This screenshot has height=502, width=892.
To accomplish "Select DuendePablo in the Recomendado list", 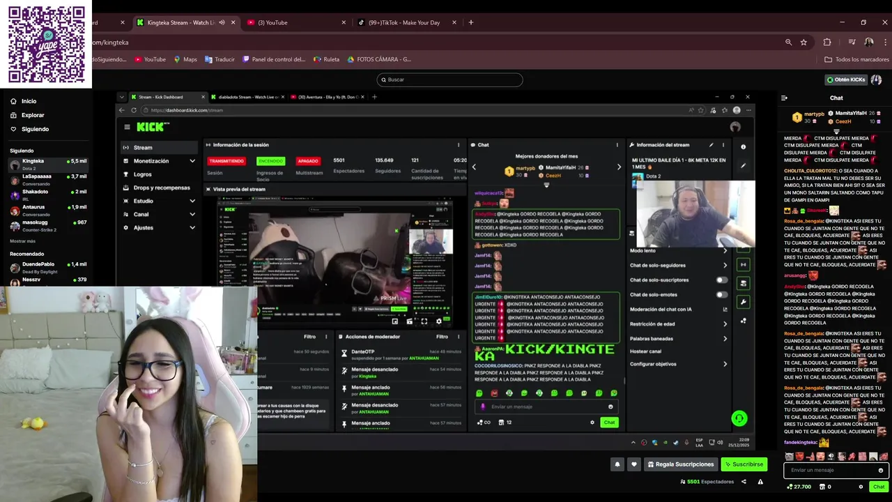I will tap(49, 268).
